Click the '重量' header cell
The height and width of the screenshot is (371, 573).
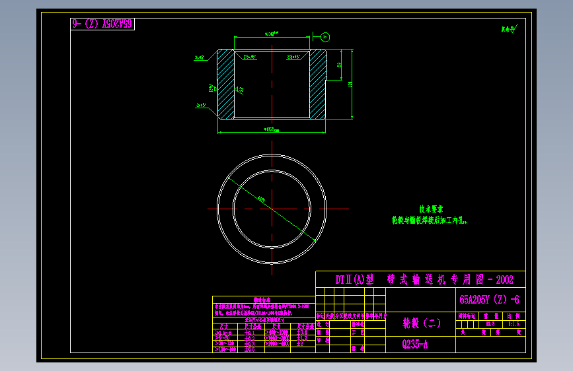click(490, 316)
